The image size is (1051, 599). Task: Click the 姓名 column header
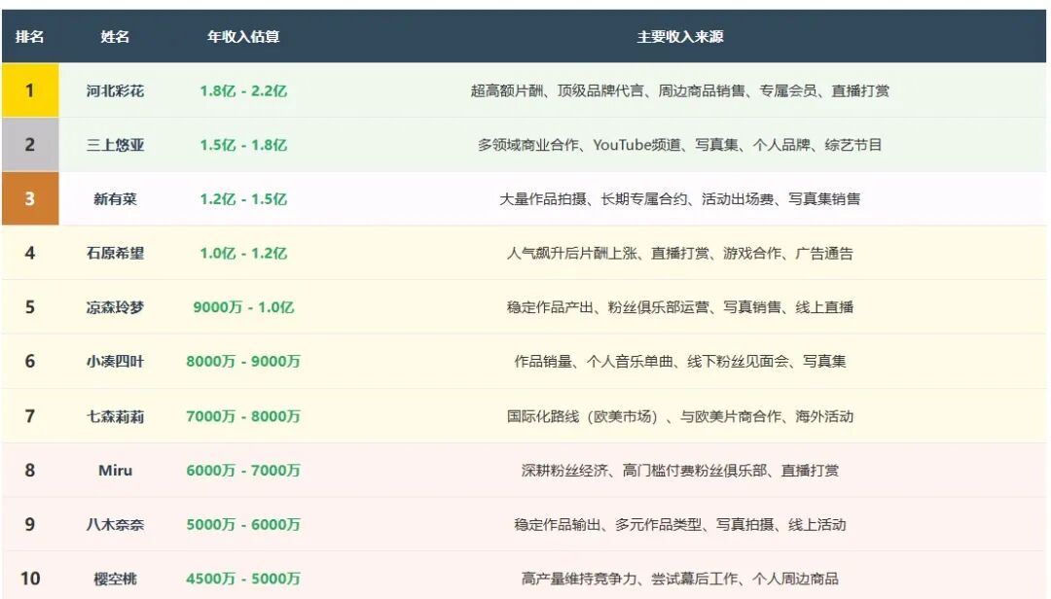[115, 37]
